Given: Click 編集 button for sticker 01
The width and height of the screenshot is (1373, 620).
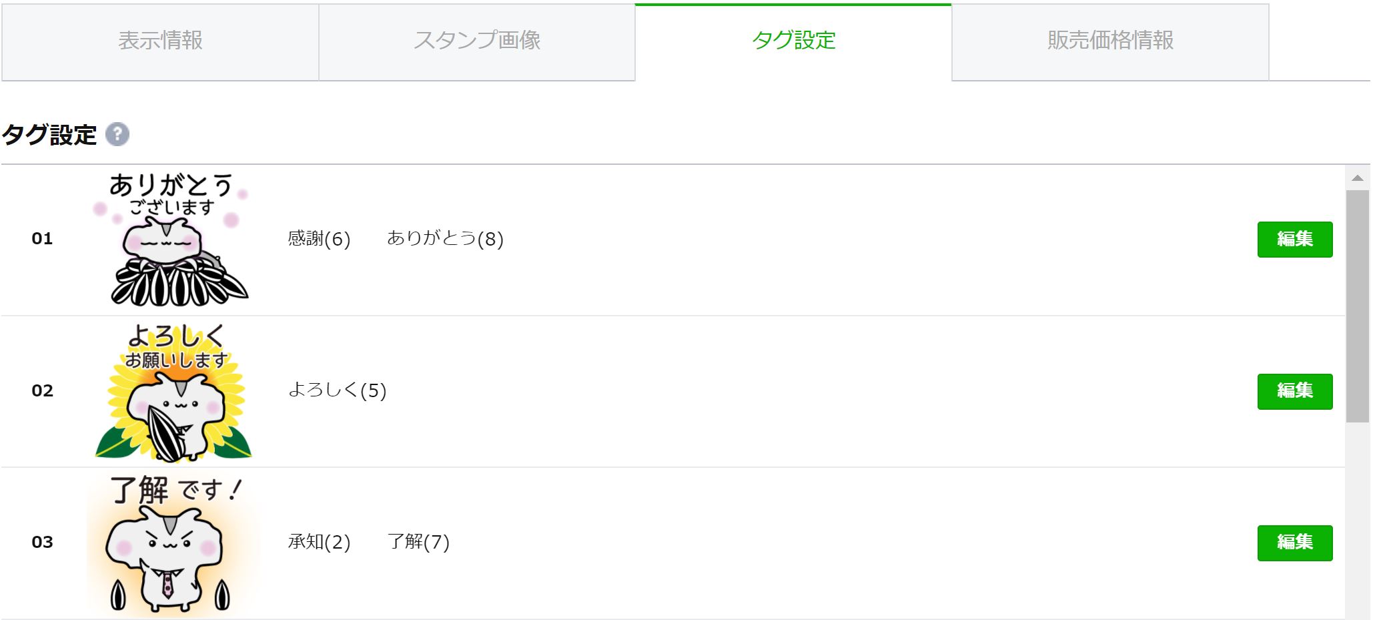Looking at the screenshot, I should point(1295,239).
